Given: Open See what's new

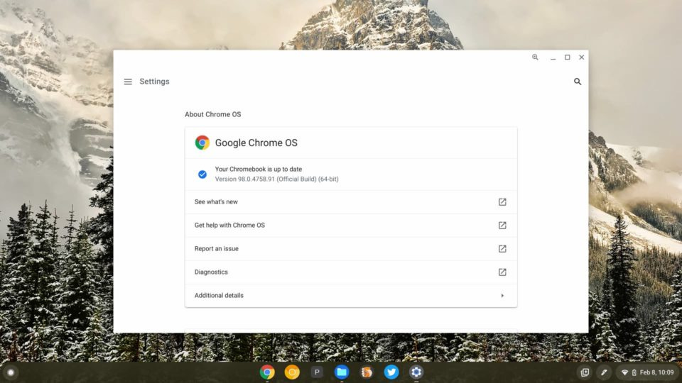Looking at the screenshot, I should 351,202.
